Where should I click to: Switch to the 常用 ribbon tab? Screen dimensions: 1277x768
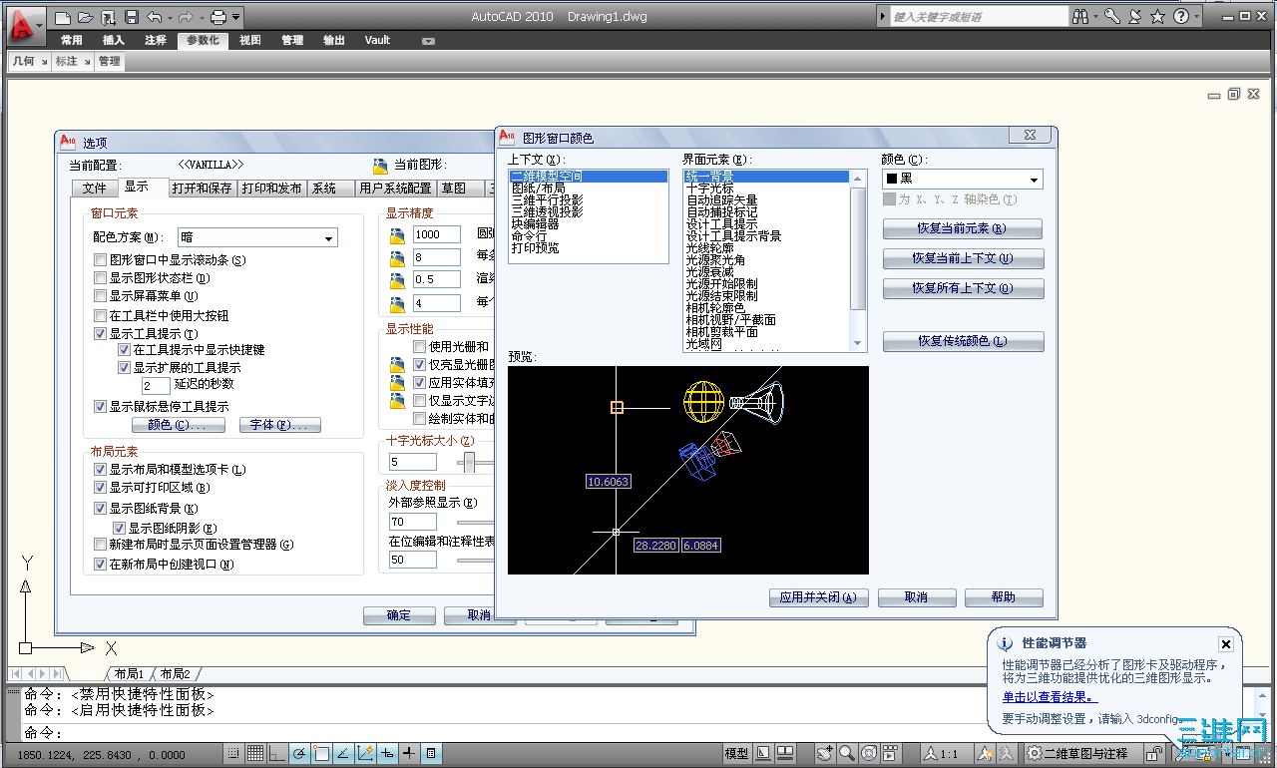[x=72, y=40]
